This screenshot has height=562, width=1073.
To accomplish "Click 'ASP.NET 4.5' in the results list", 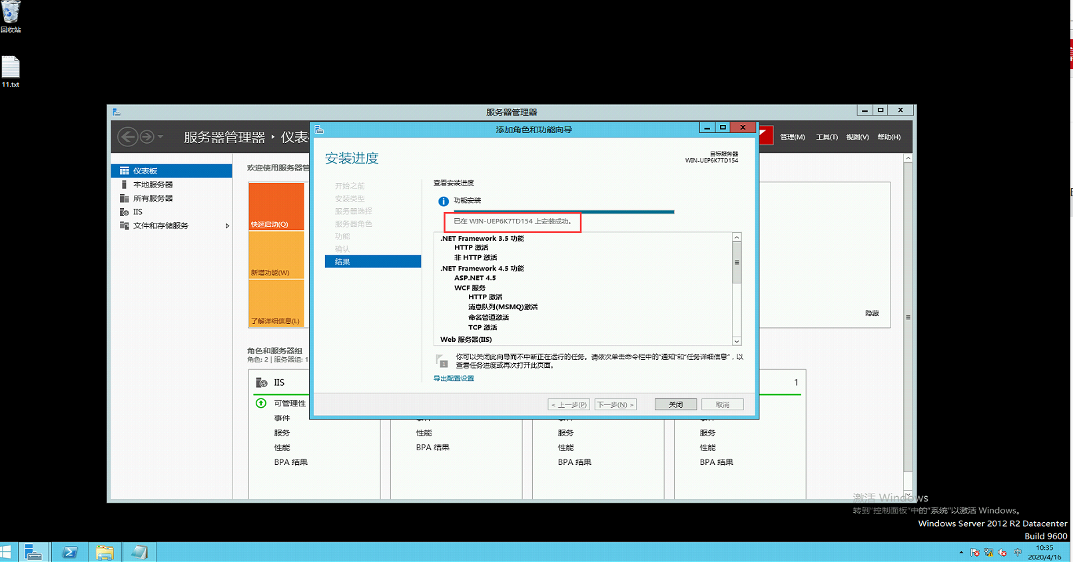I will (x=475, y=278).
